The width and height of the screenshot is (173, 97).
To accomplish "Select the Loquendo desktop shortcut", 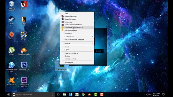I will (24, 5).
